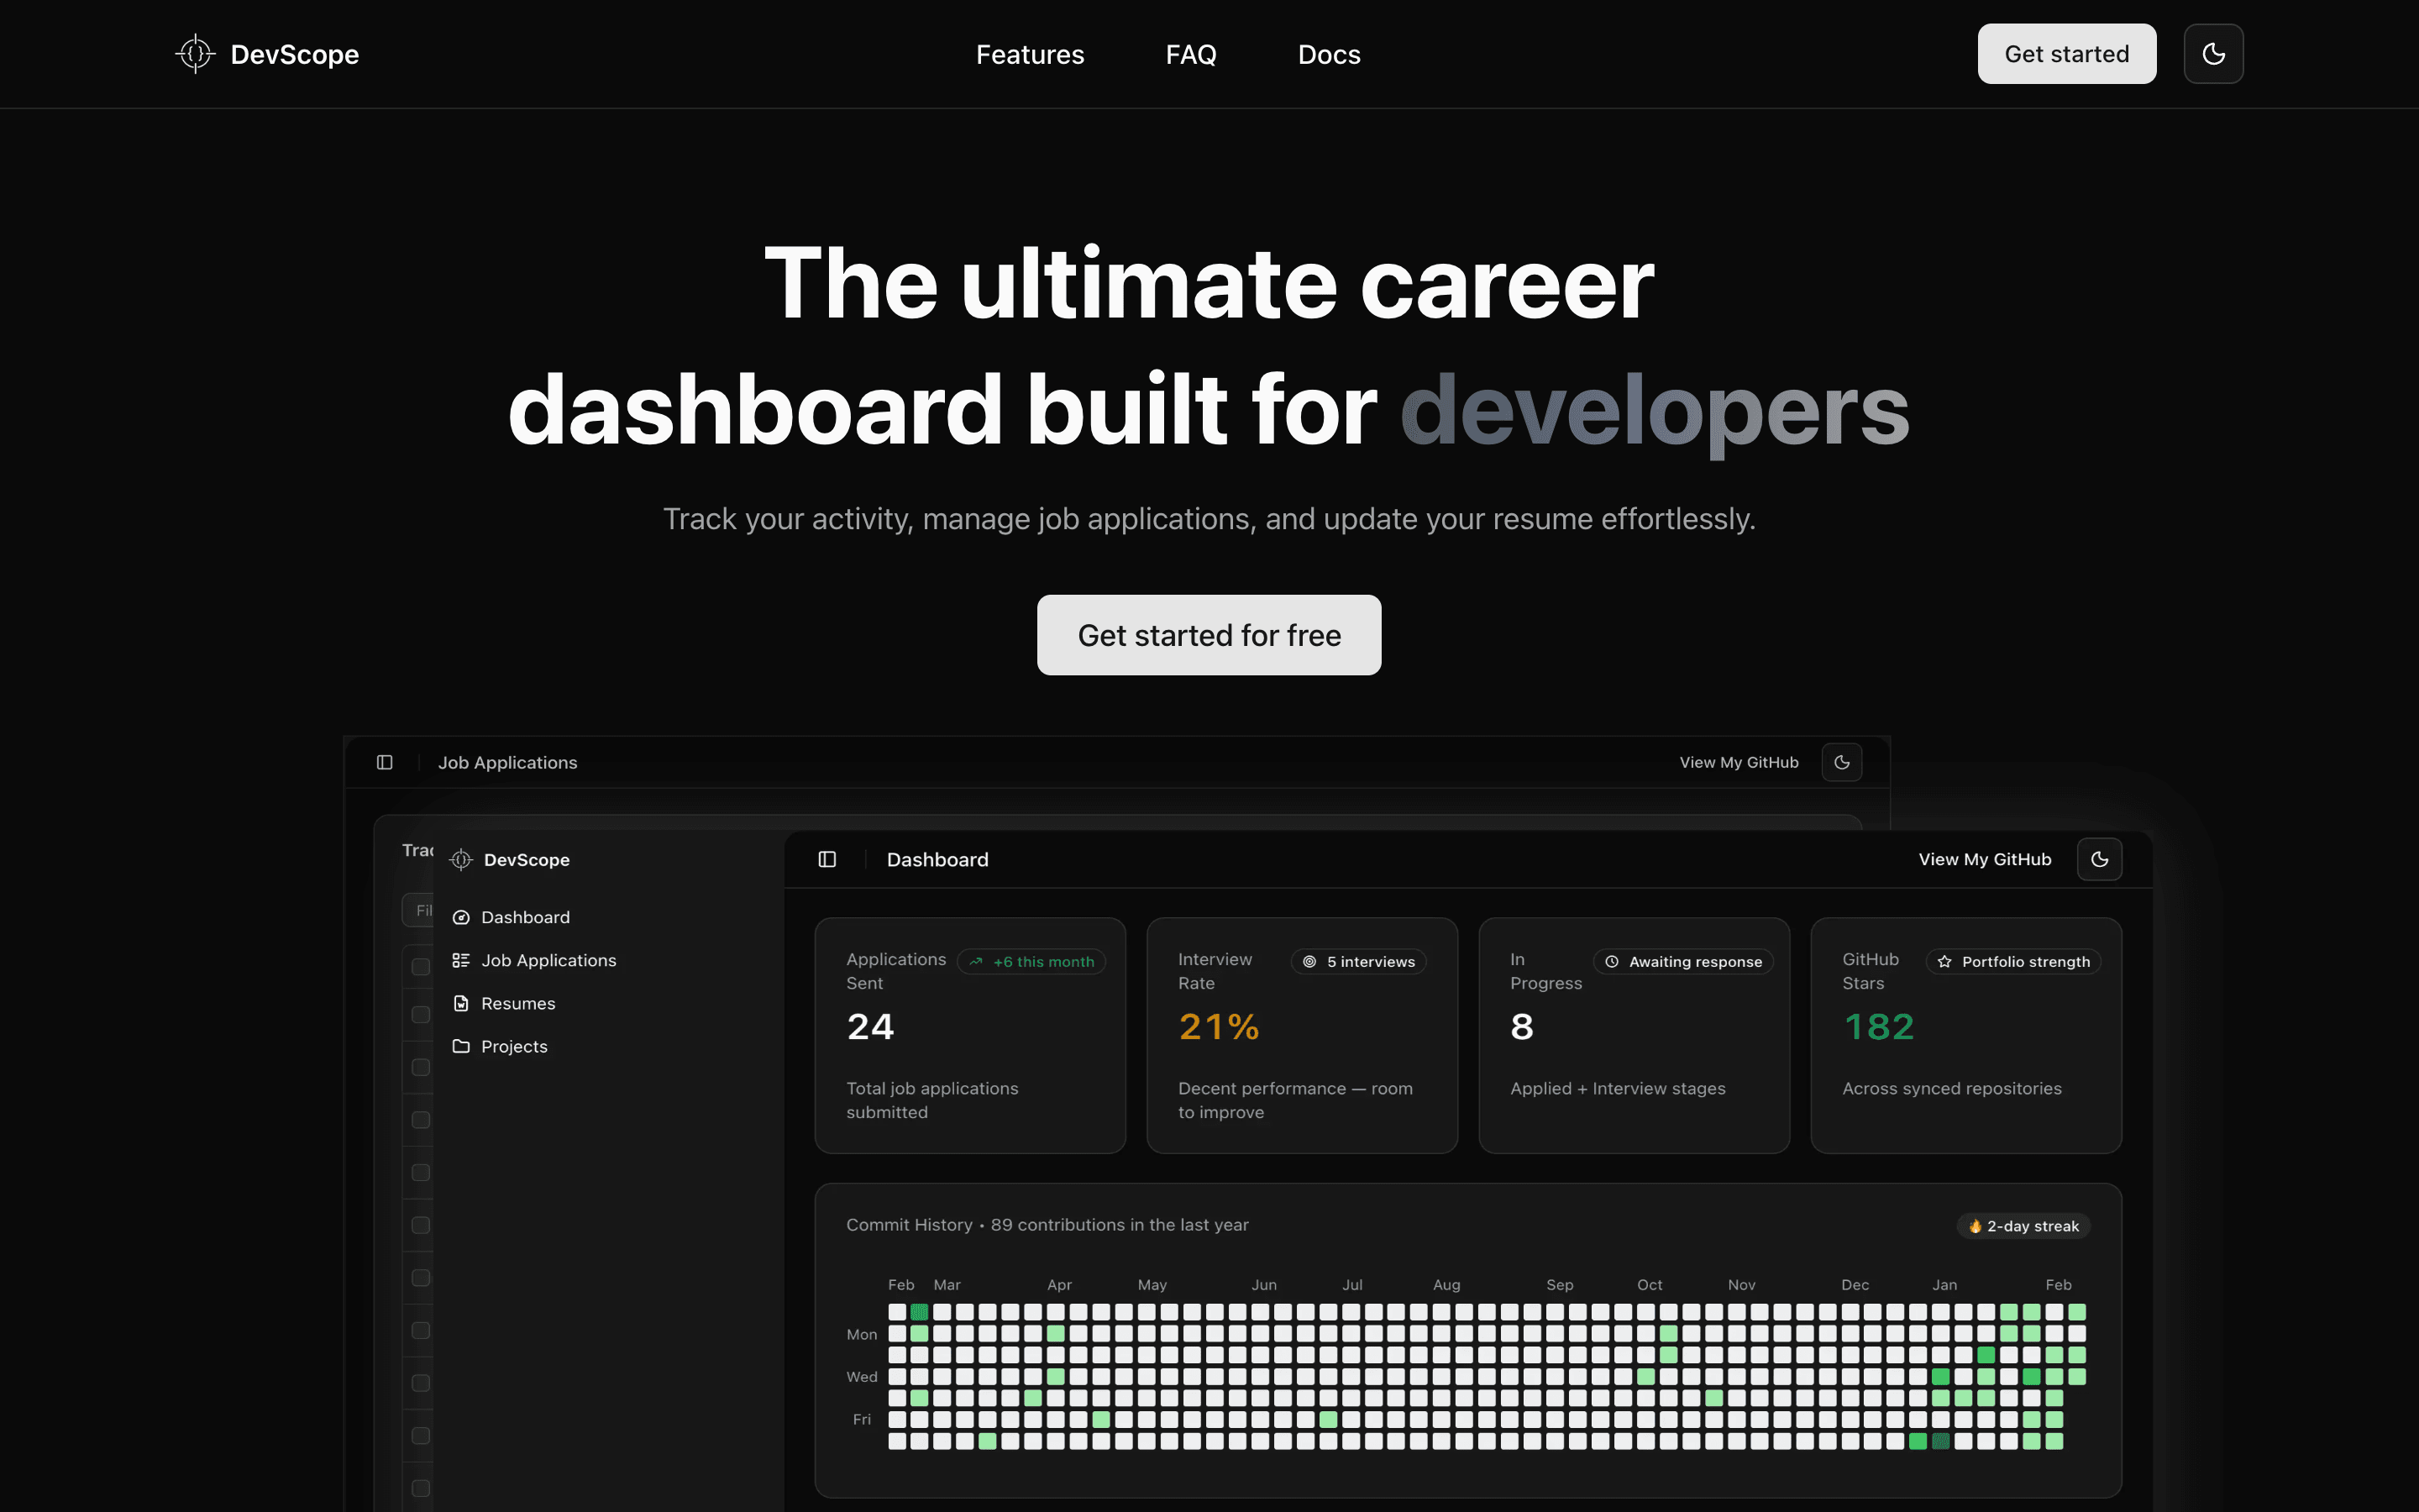
Task: Click the moon theme icon beside View My GitHub
Action: (x=2099, y=859)
